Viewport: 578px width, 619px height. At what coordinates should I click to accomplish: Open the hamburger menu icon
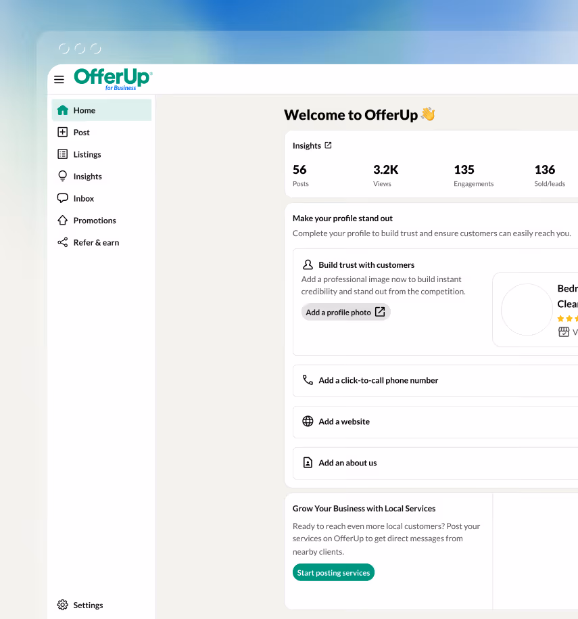[x=59, y=80]
